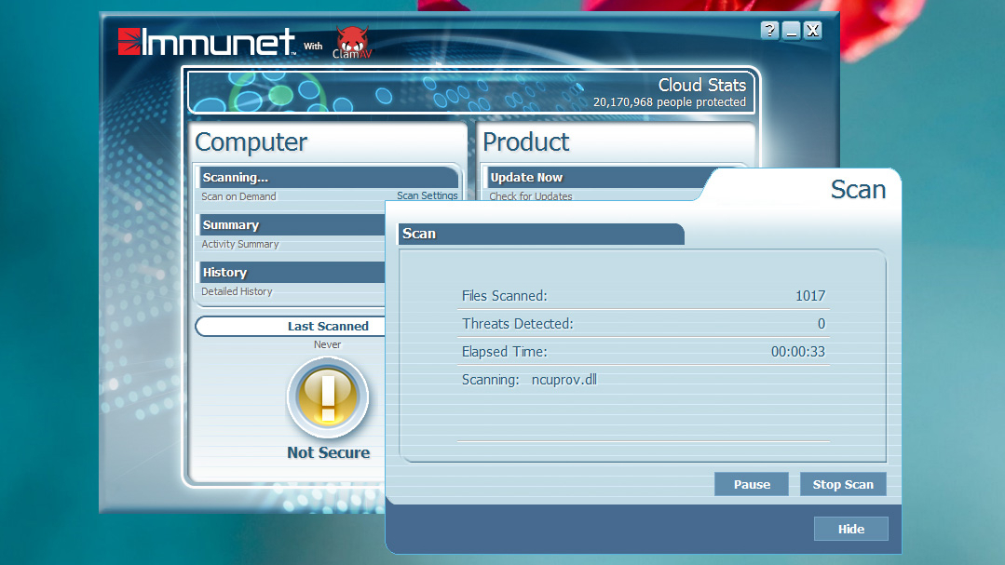The image size is (1005, 565).
Task: Click the Files Scanned: label
Action: pos(505,296)
